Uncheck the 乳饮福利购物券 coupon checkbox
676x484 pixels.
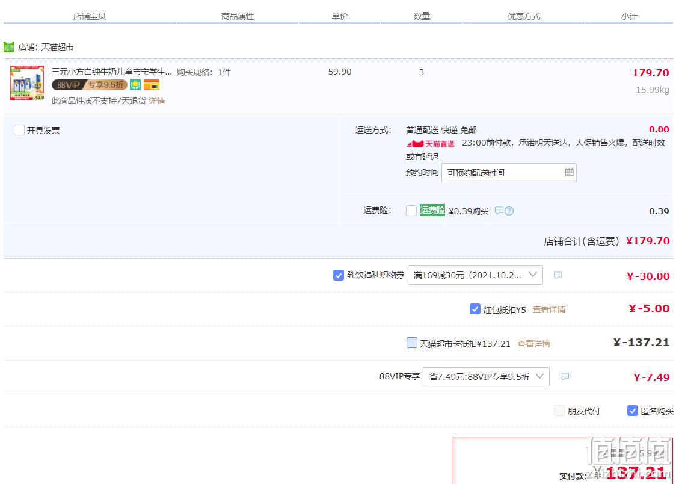pyautogui.click(x=339, y=275)
